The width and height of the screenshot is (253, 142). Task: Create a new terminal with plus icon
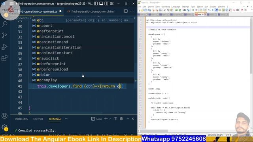(106, 119)
